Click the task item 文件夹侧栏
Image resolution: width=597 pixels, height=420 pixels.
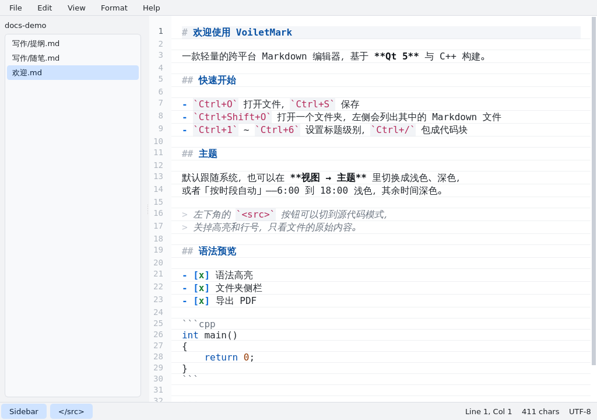(238, 288)
